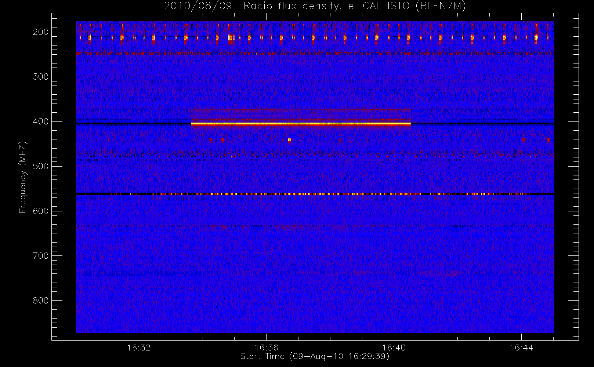Click the 500 frequency tick label
Screen dimensions: 594x367
(40, 166)
